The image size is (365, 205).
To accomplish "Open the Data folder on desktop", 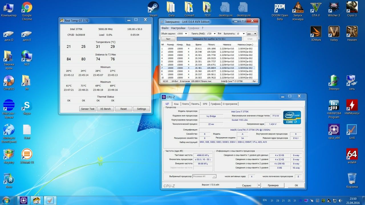I will (171, 9).
